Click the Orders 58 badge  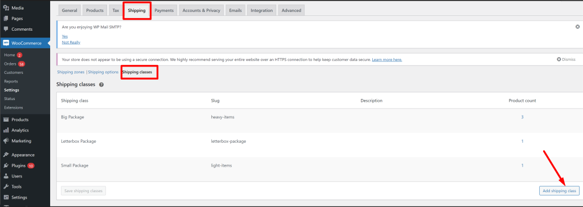click(x=22, y=64)
